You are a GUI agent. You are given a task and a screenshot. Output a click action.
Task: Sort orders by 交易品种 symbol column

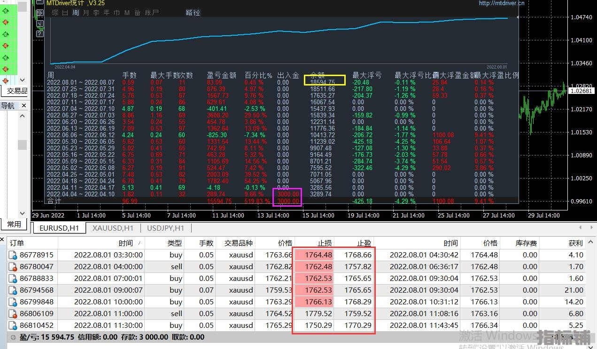click(235, 243)
